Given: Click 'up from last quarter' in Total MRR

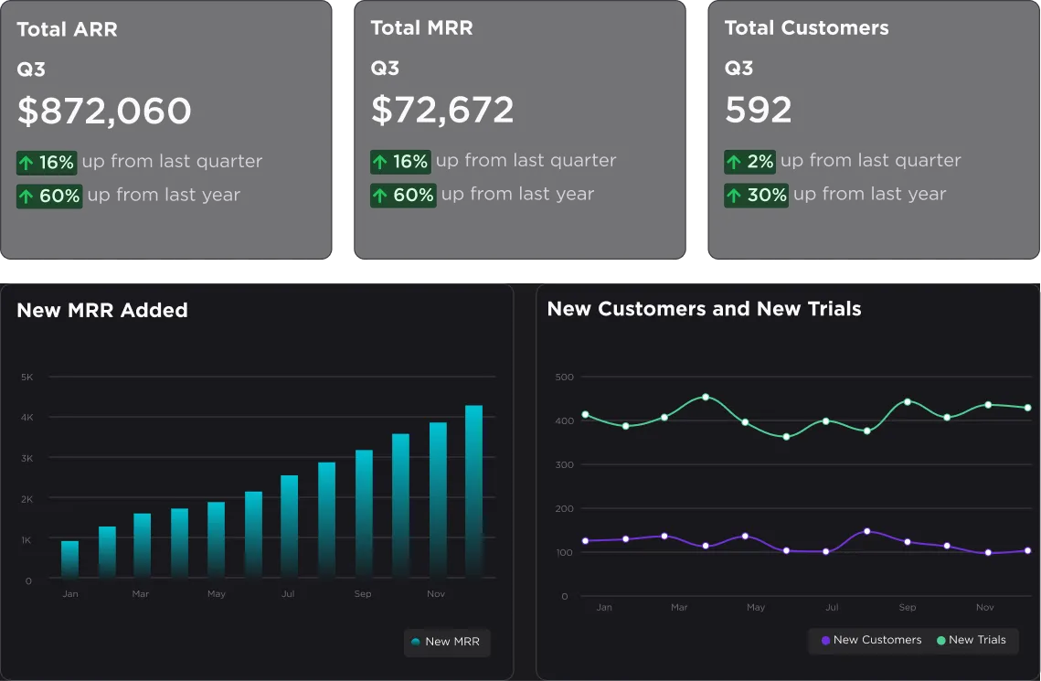Looking at the screenshot, I should click(526, 161).
